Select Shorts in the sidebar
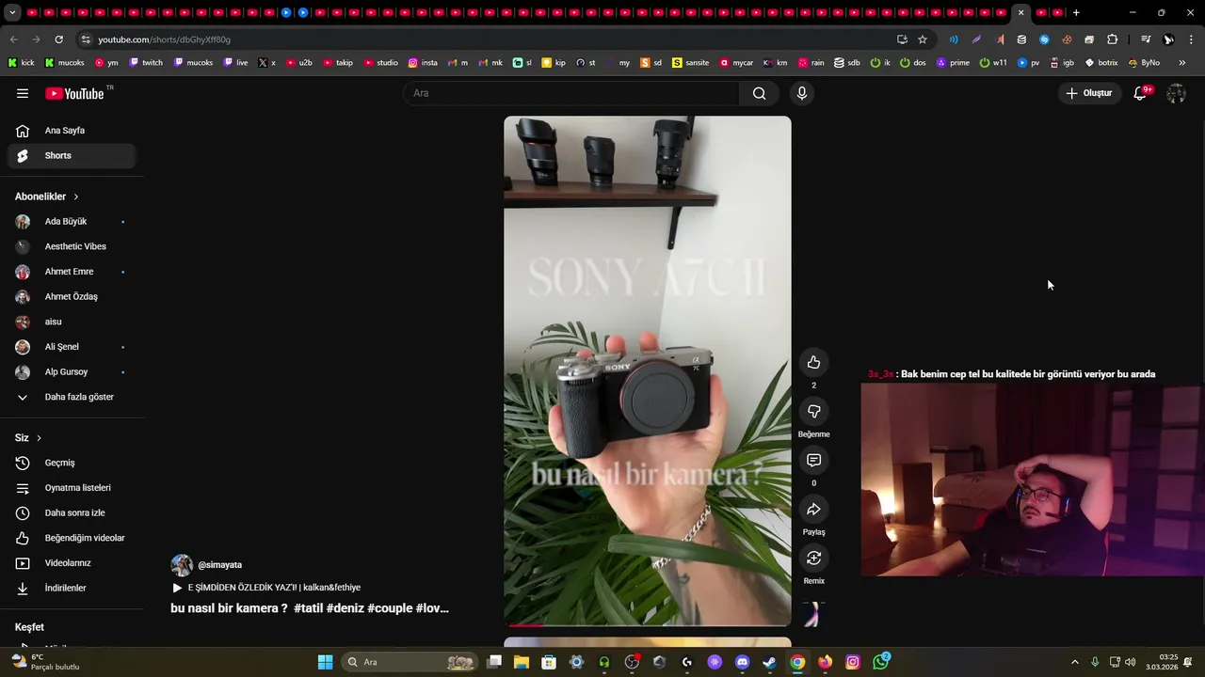1205x677 pixels. [72, 155]
